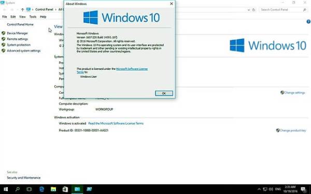311x194 pixels.
Task: Click OK in About Windows dialog
Action: tap(164, 93)
